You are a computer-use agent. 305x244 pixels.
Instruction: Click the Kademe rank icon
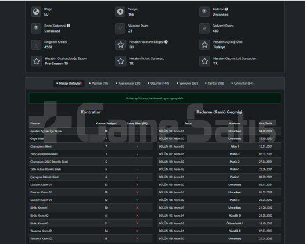(204, 12)
